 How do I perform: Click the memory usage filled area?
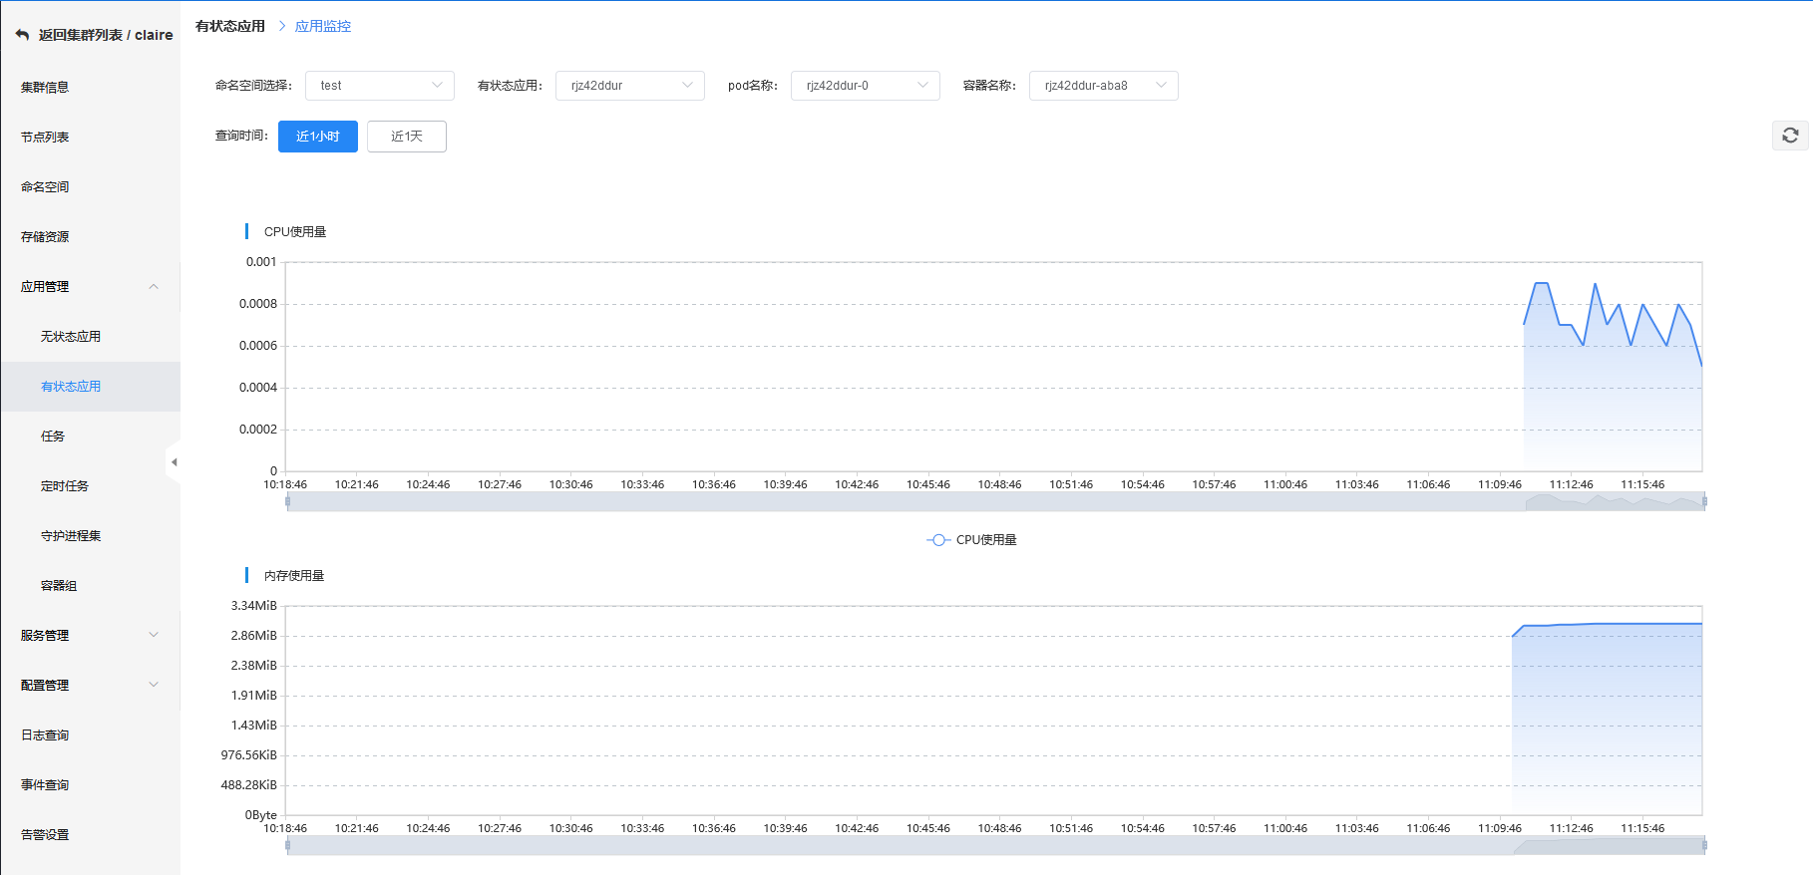(1607, 718)
